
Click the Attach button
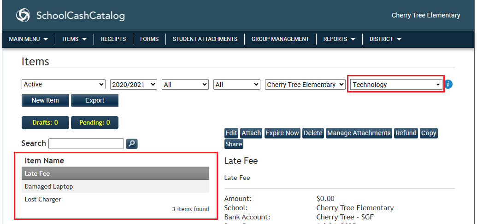tap(251, 133)
